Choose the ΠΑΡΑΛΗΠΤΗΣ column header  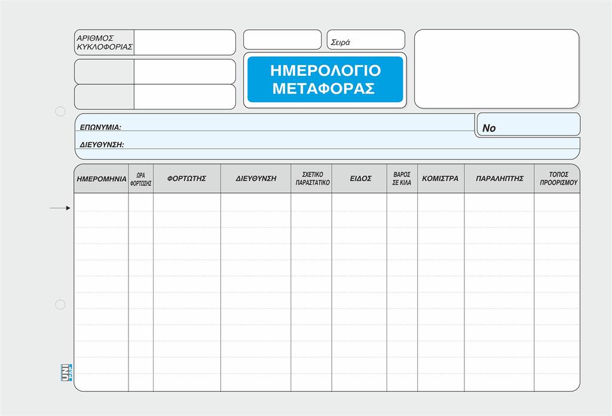(499, 179)
